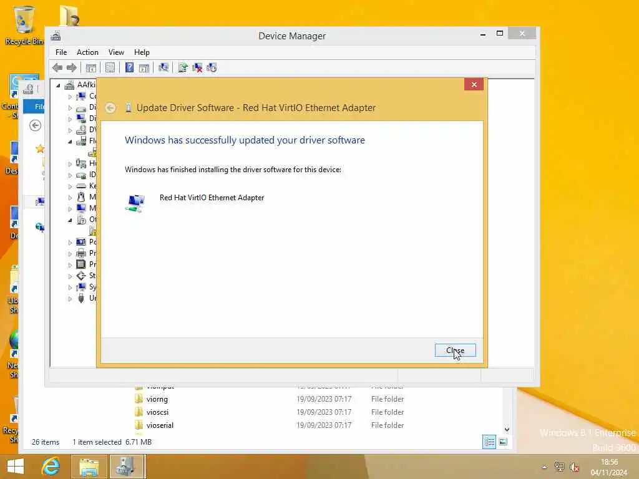
Task: Expand the Keyboards node
Action: (70, 186)
